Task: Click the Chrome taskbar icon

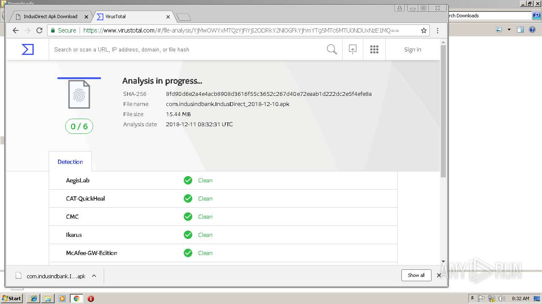Action: click(x=76, y=299)
